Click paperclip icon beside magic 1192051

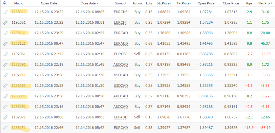click(5, 23)
